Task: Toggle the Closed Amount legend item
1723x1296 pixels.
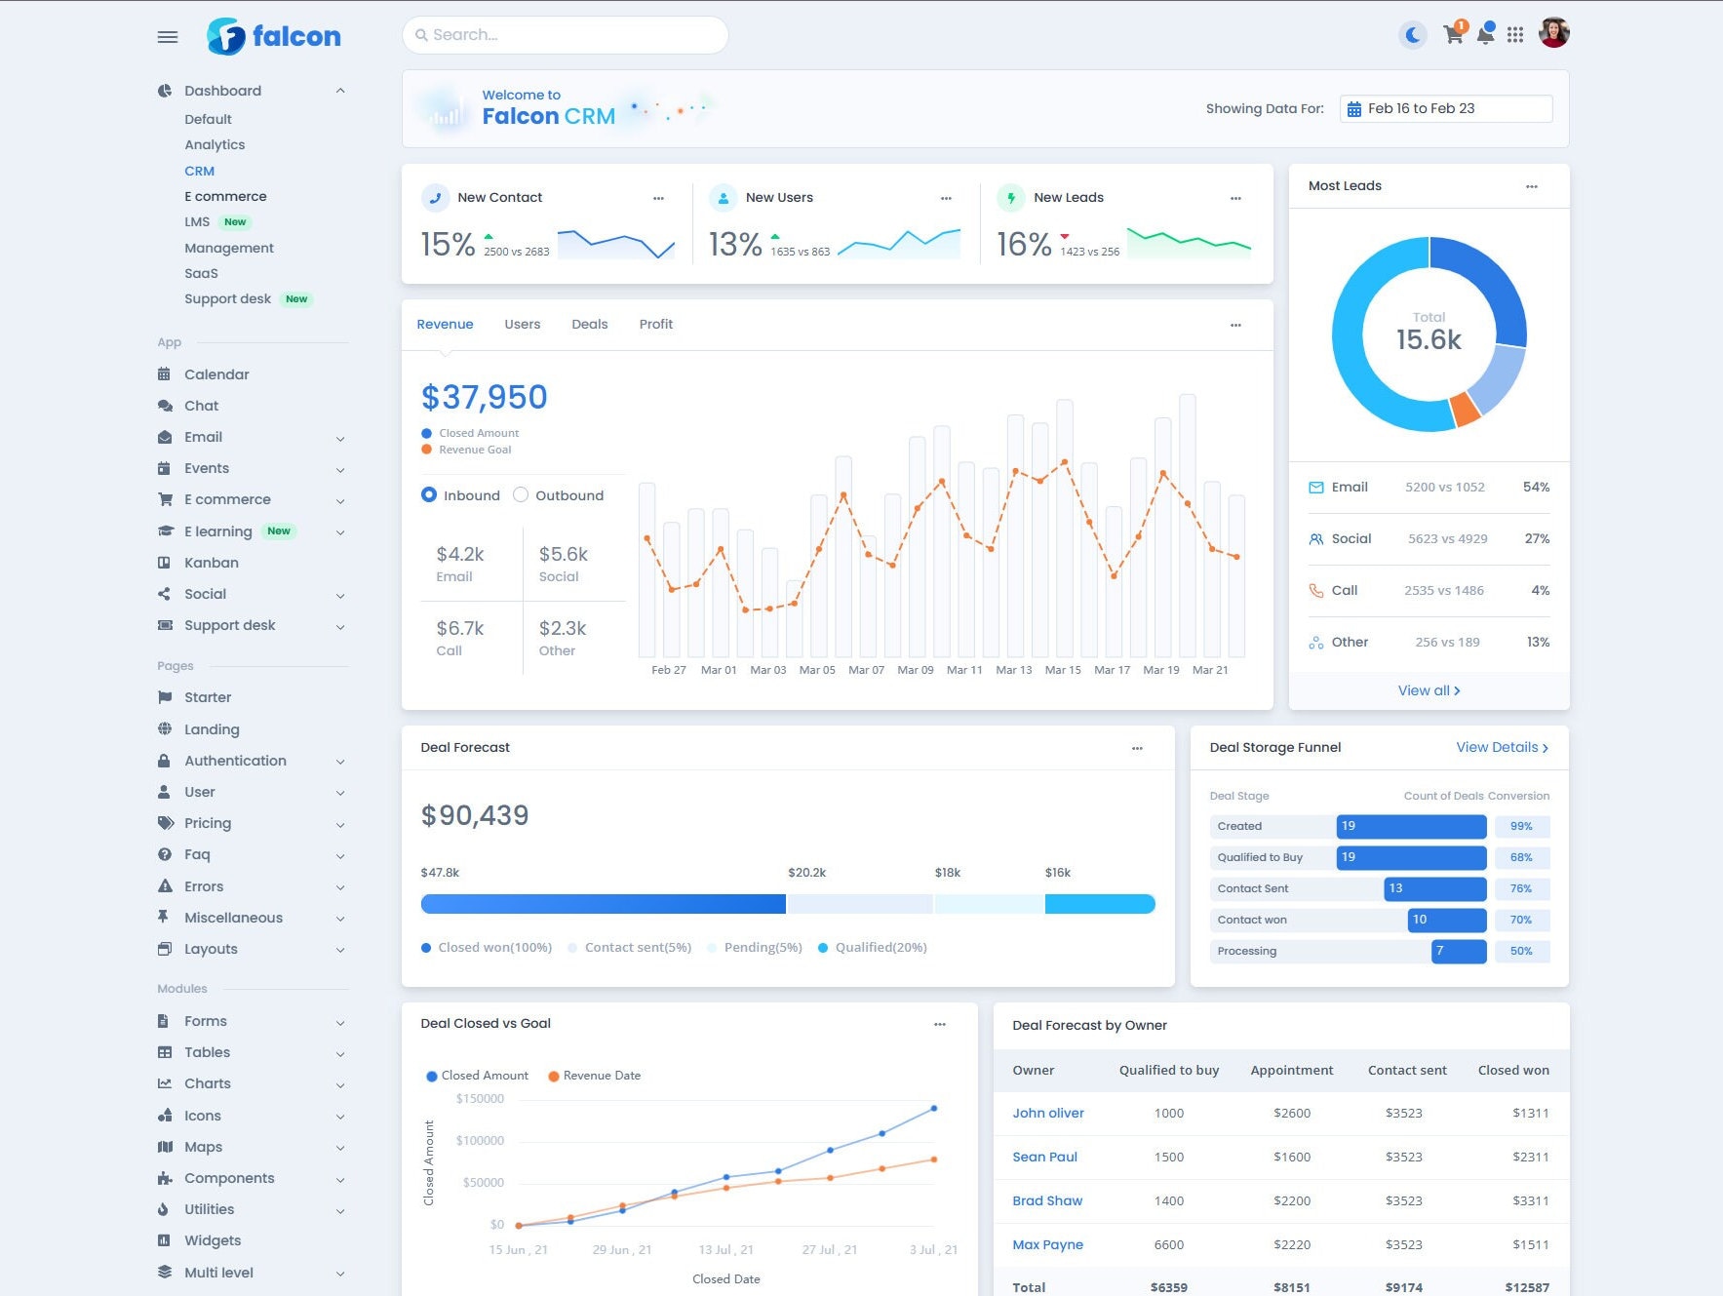Action: pos(471,433)
